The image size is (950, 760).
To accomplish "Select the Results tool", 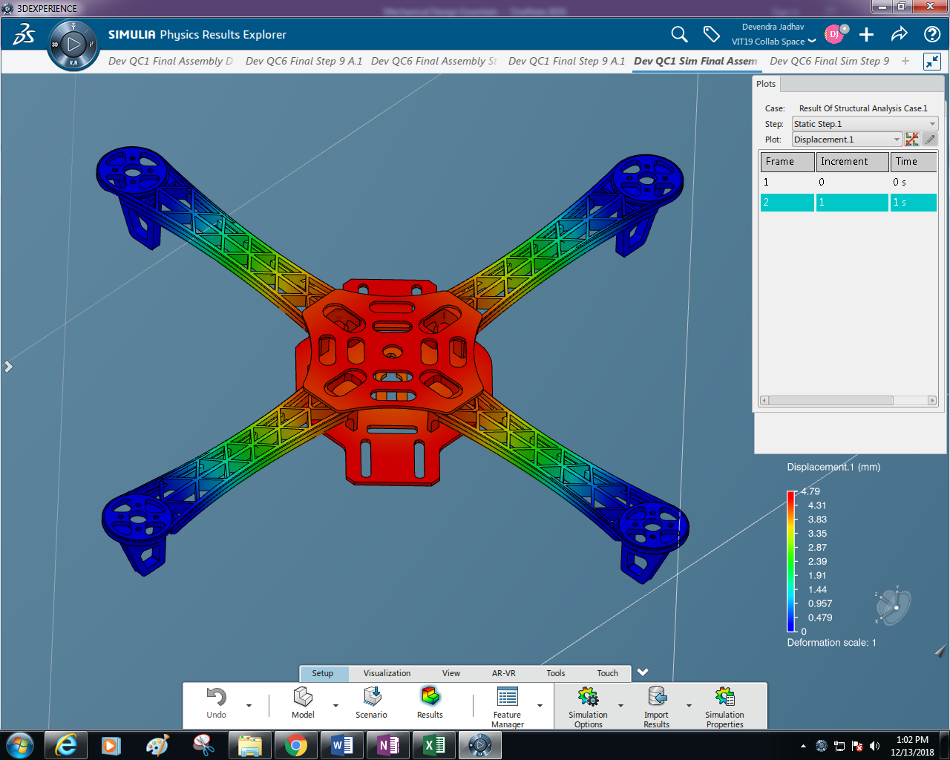I will 430,702.
